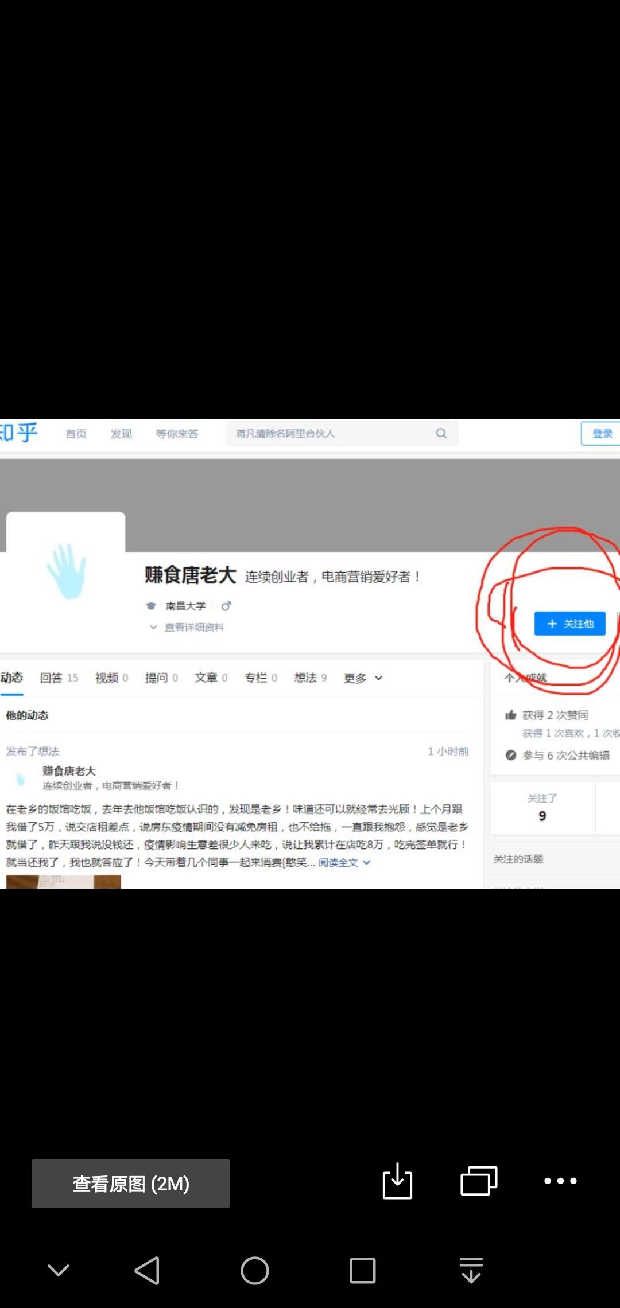
Task: Tap the download image icon
Action: tap(397, 1181)
